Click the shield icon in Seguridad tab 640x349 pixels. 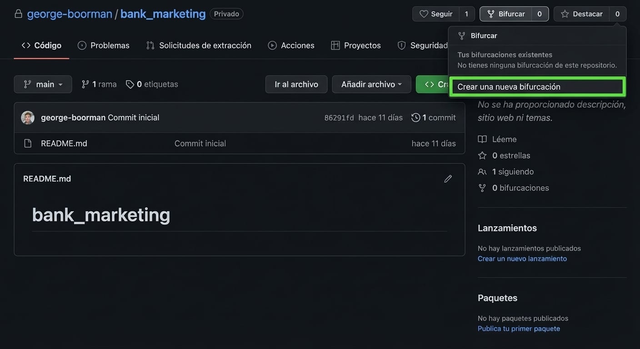(x=401, y=45)
